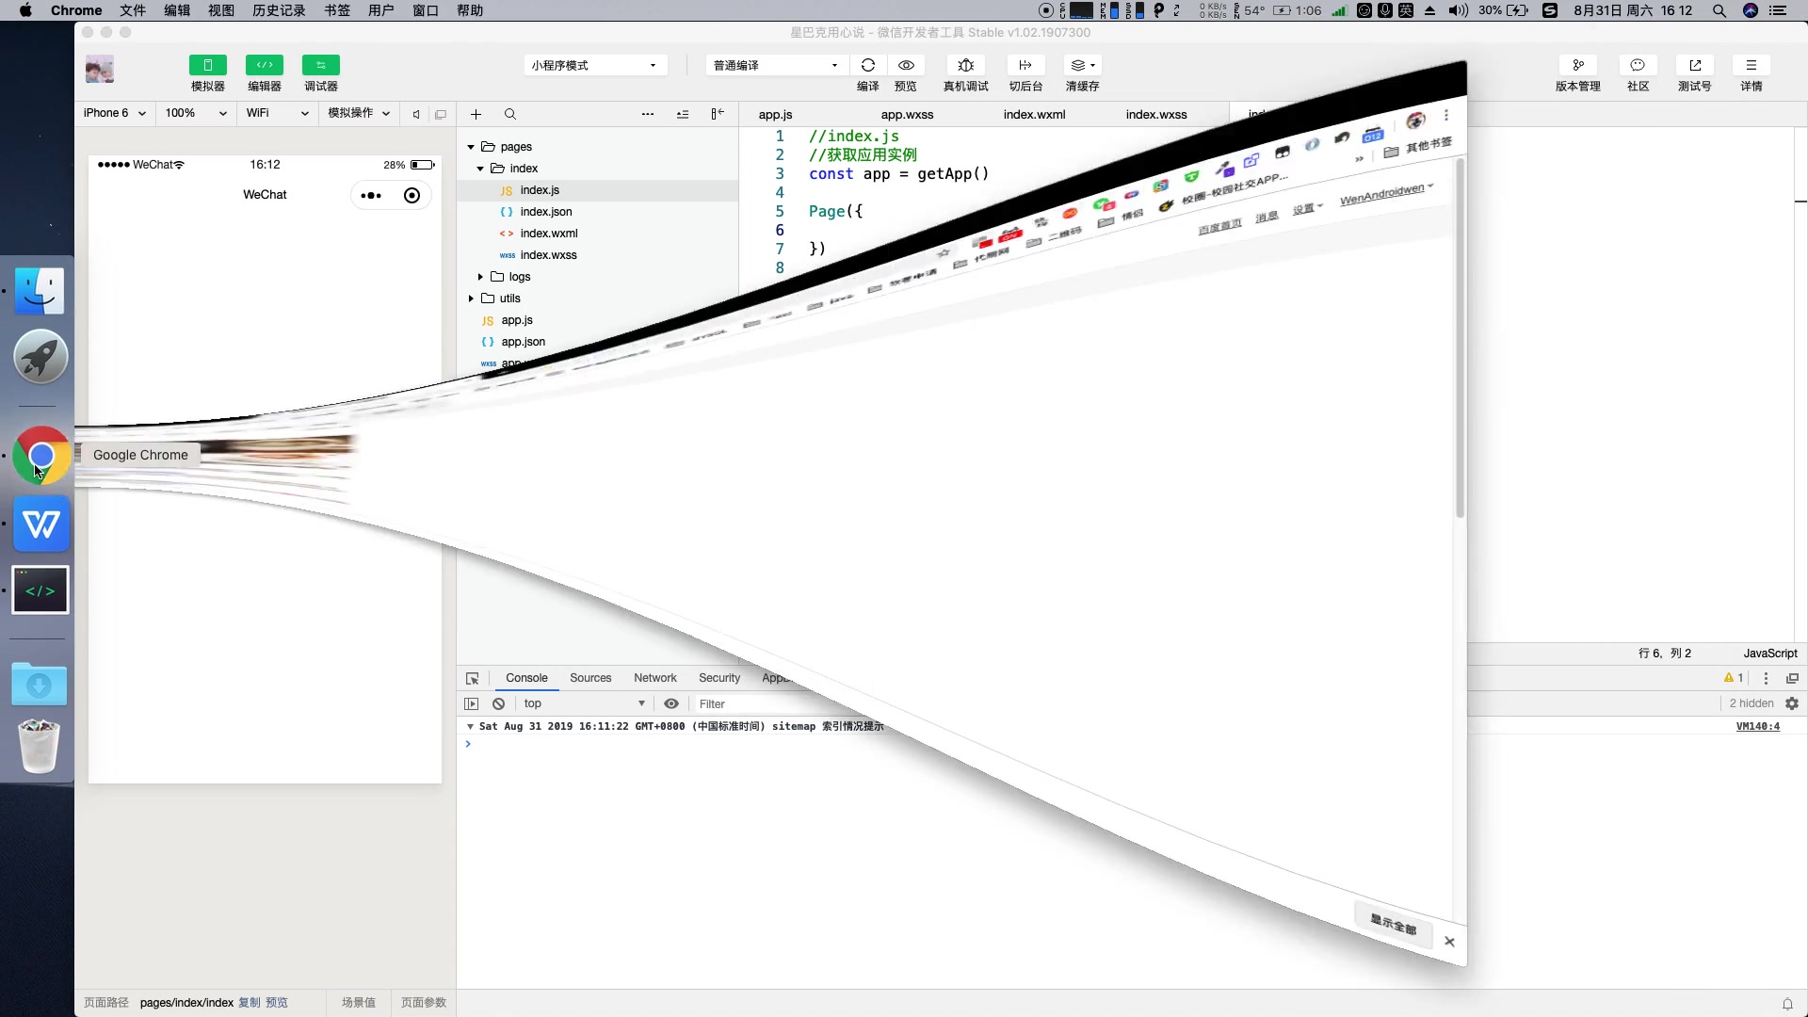Open the app.wxss editor tab
This screenshot has height=1017, width=1808.
click(x=906, y=114)
